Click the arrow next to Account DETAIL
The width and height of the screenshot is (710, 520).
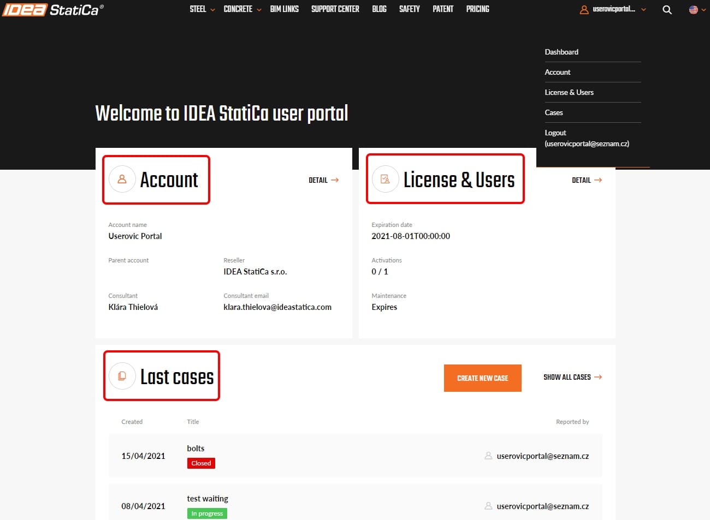tap(335, 180)
